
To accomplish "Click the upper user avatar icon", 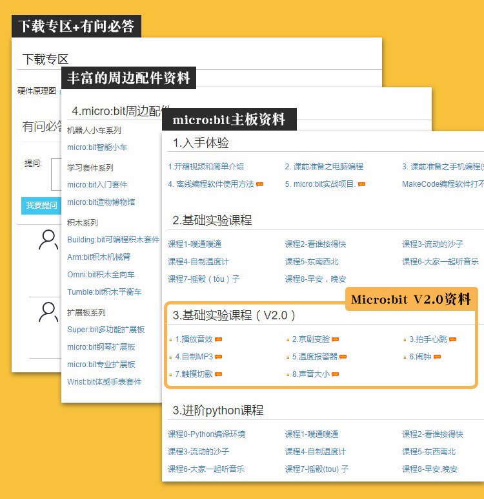I will coord(48,240).
